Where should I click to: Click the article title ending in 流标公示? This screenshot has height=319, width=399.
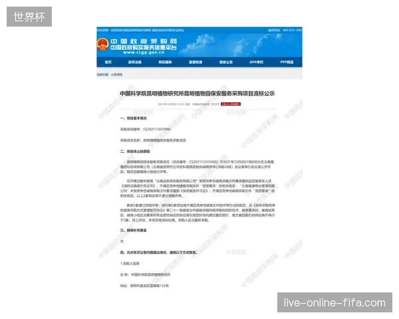tap(198, 93)
